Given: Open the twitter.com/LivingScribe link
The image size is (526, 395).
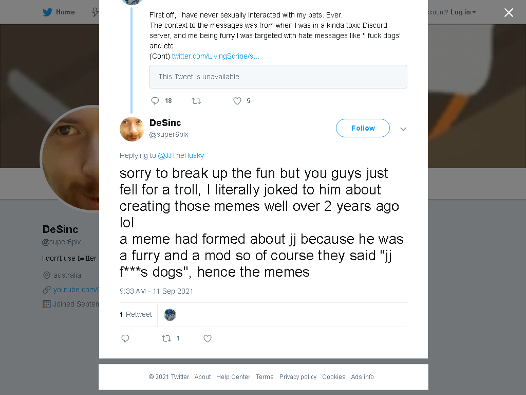Looking at the screenshot, I should (x=215, y=56).
